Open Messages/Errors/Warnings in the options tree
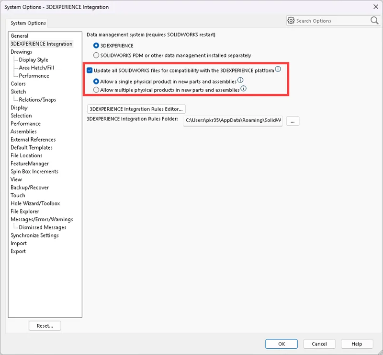 click(x=41, y=219)
